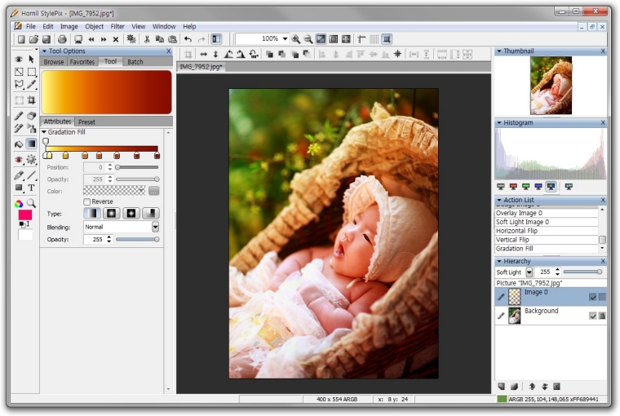Open the RGB color circles tool
The image size is (620, 416).
(x=19, y=203)
